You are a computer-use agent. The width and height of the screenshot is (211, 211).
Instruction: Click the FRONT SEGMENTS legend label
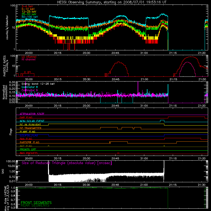36,203
